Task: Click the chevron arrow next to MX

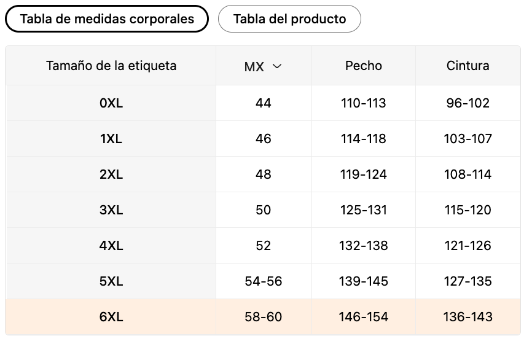Action: pyautogui.click(x=277, y=66)
